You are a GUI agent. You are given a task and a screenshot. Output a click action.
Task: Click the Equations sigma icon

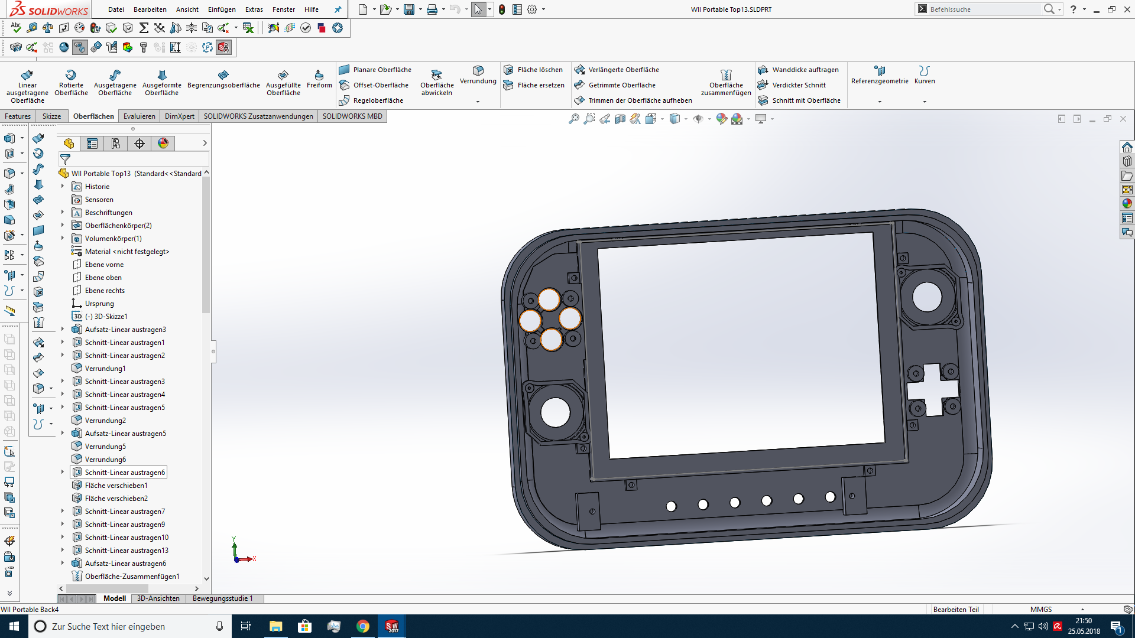point(144,28)
